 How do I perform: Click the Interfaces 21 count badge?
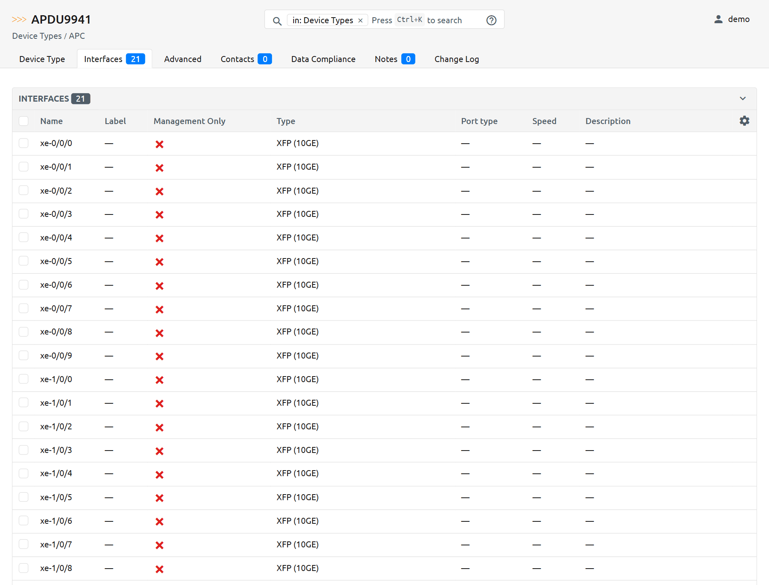tap(135, 59)
